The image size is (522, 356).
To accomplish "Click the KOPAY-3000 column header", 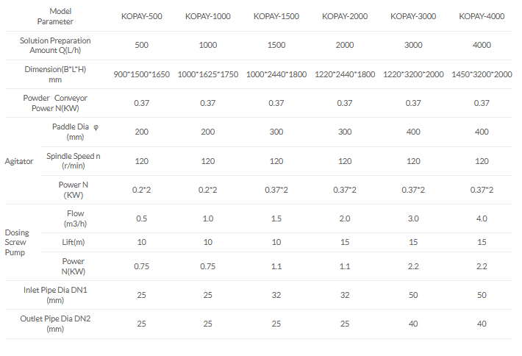I will (x=412, y=16).
